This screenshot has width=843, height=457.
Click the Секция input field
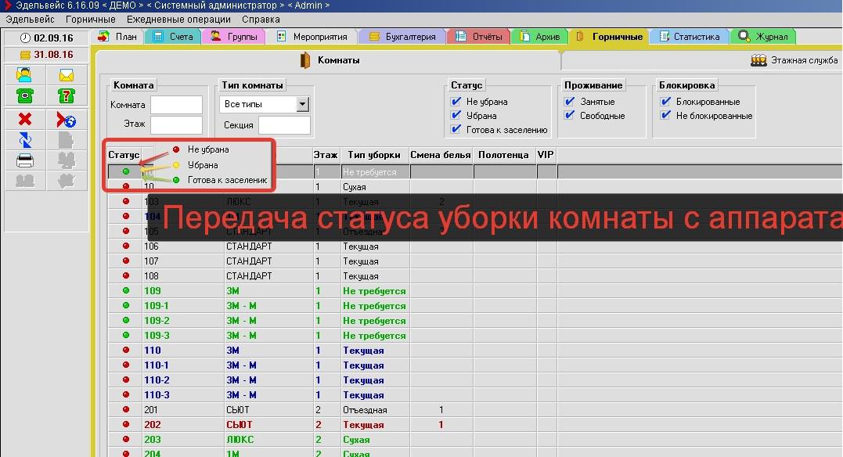coord(284,124)
